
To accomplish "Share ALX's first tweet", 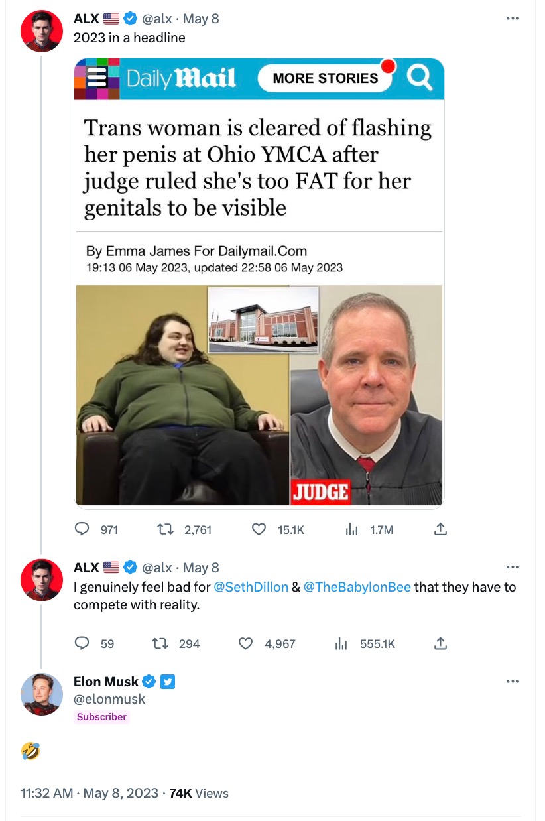I will click(x=440, y=529).
